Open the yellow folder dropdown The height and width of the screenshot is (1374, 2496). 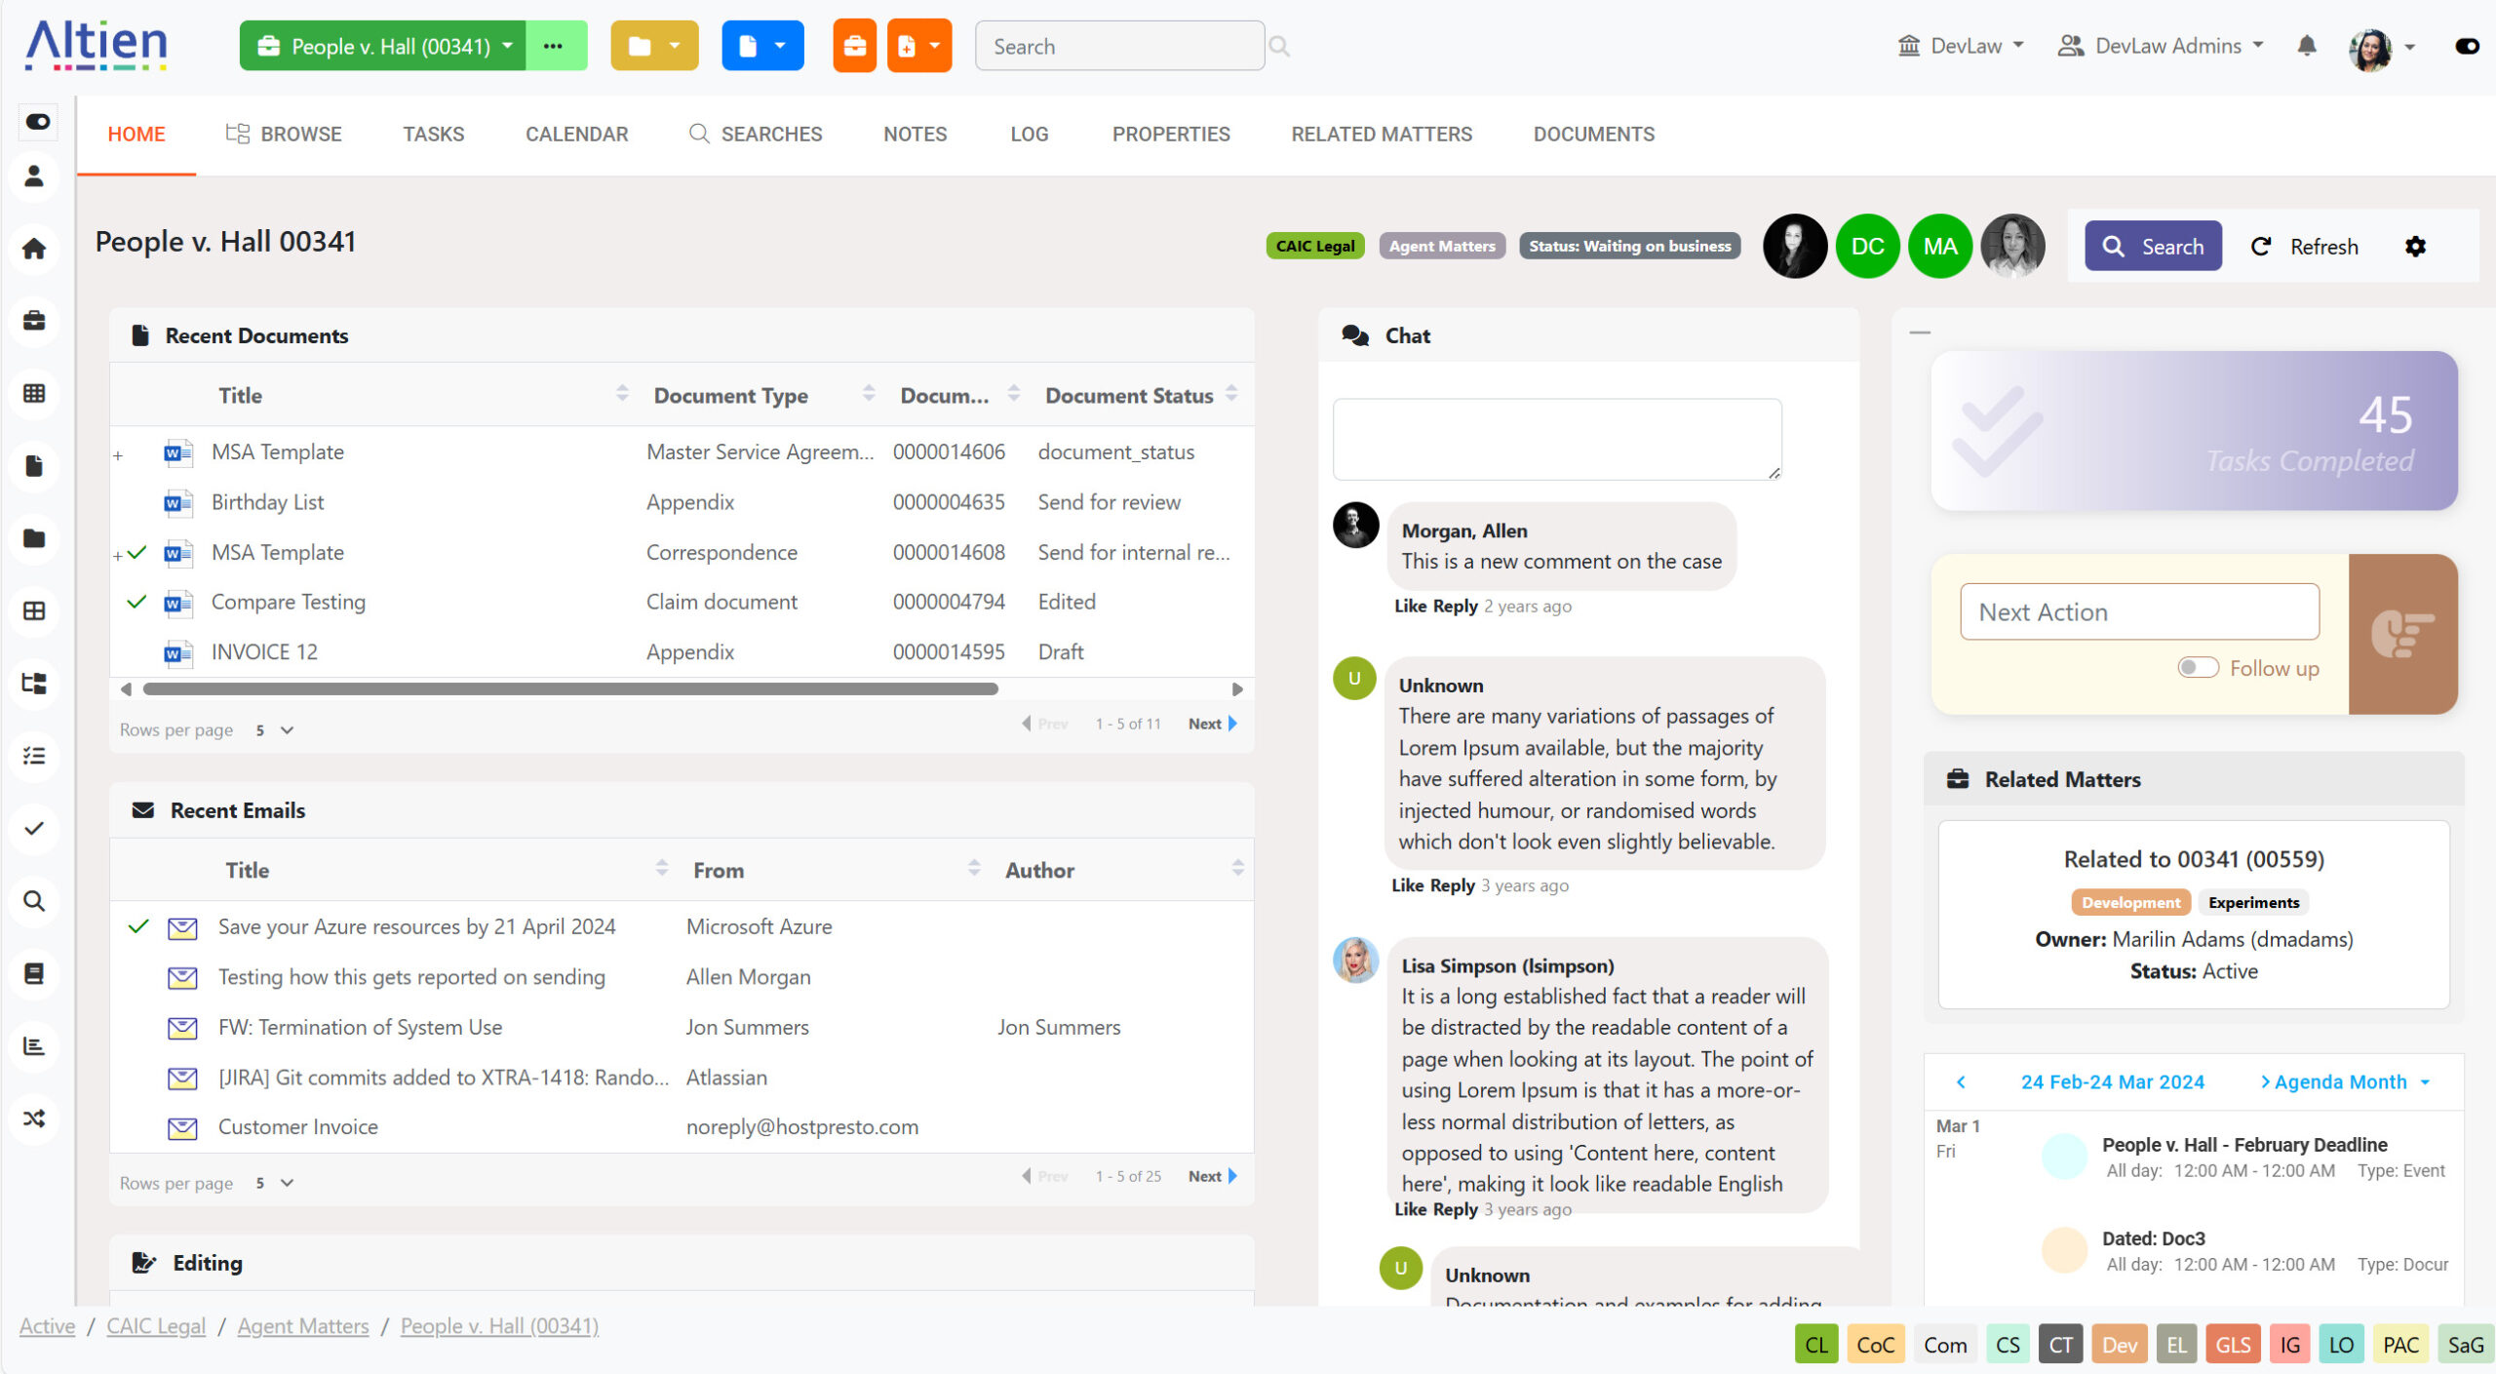click(654, 46)
